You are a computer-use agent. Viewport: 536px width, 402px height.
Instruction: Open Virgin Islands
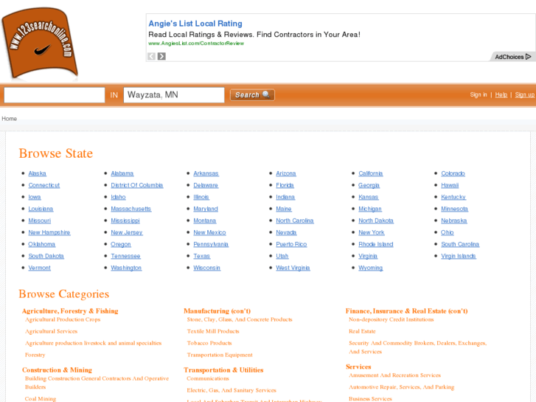point(459,256)
